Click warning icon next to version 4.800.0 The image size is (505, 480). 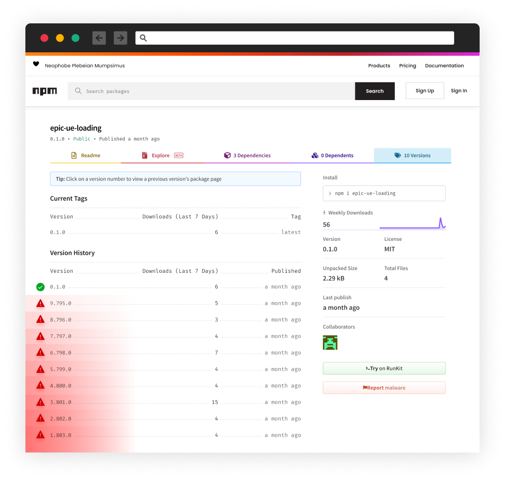[x=40, y=385]
